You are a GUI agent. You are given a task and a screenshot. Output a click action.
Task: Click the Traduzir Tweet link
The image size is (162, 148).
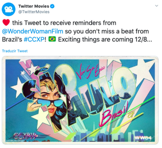pyautogui.click(x=15, y=51)
